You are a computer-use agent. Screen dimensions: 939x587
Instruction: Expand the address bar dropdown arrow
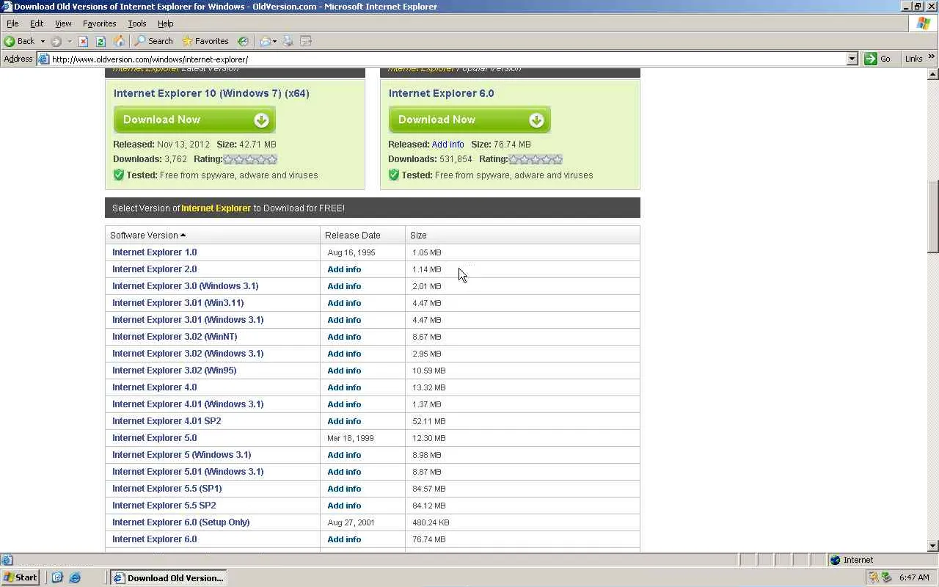852,59
